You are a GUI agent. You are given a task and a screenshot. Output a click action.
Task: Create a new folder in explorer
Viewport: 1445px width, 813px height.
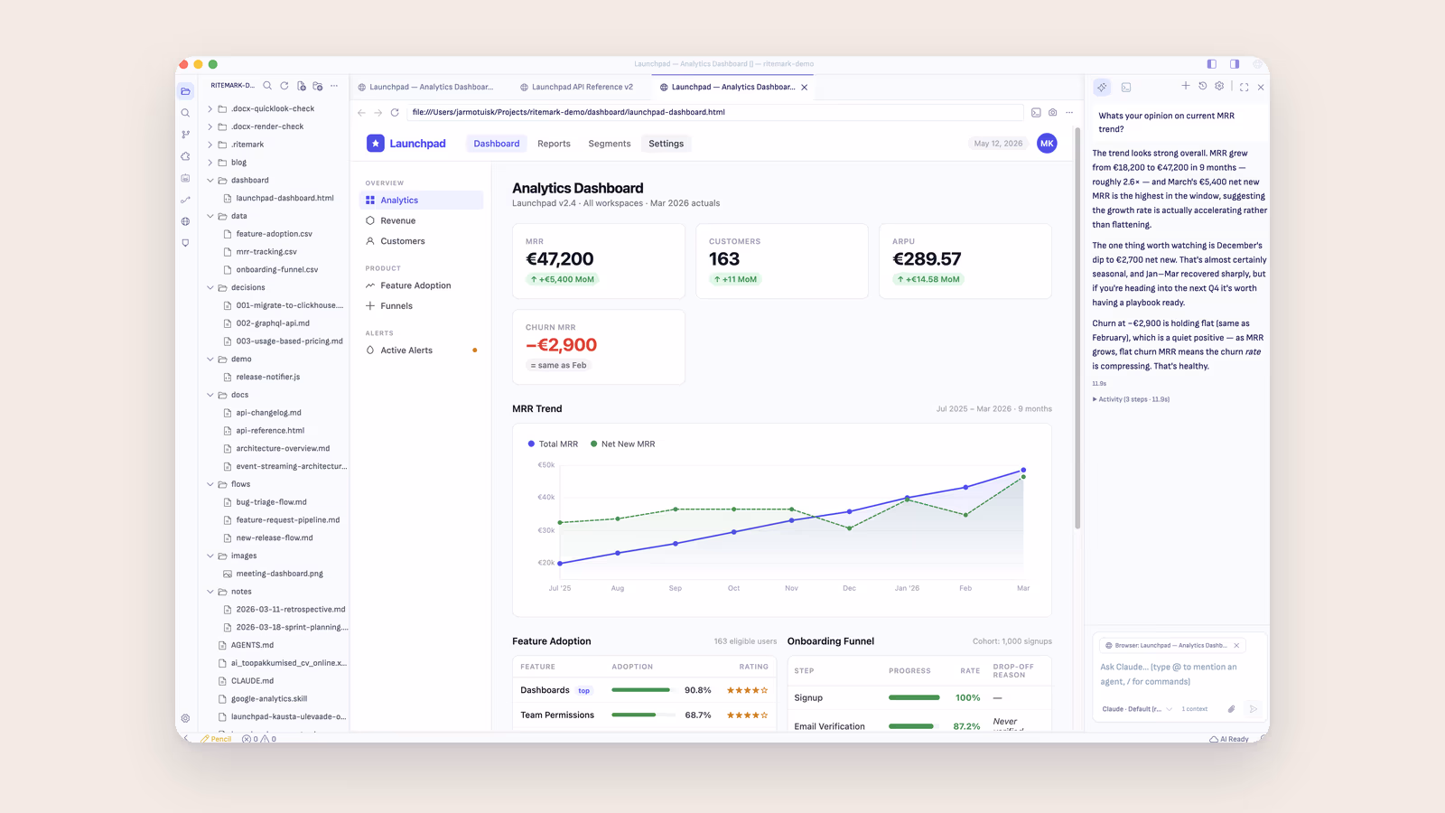[318, 86]
